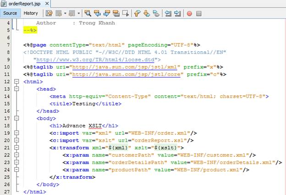Click the Find Selection magnifier icon
The image size is (286, 195).
click(88, 13)
